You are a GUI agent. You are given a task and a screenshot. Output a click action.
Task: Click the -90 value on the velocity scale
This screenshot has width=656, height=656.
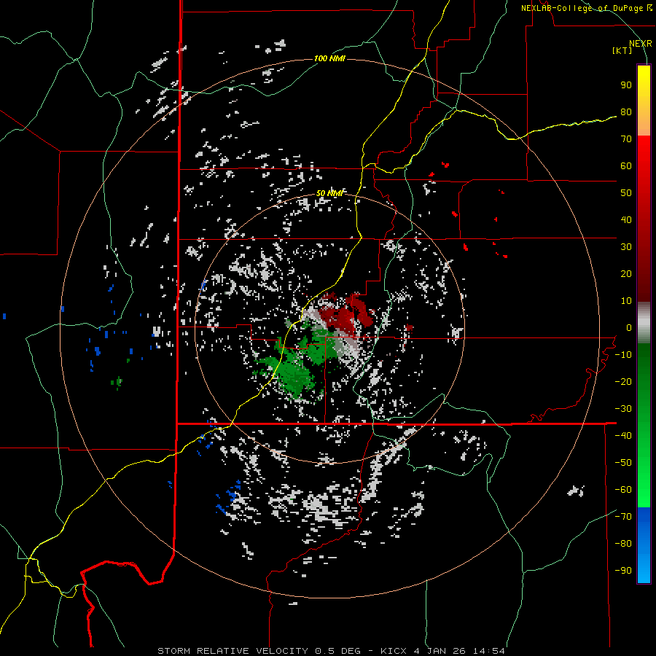(623, 571)
